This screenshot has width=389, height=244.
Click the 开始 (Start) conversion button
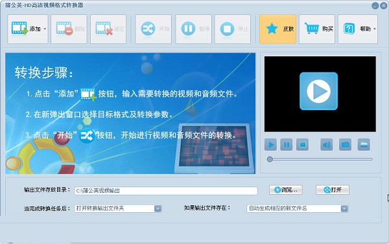[x=153, y=29]
